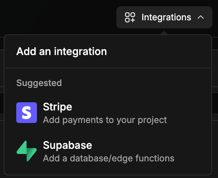Viewport: 218px width, 178px height.
Task: Click the purple Stripe logo icon
Action: 27,113
